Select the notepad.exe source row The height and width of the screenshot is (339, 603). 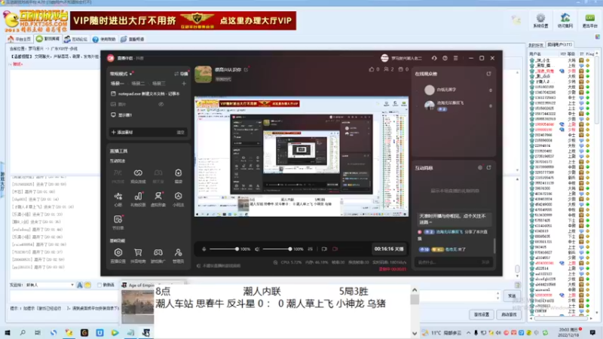pyautogui.click(x=148, y=93)
